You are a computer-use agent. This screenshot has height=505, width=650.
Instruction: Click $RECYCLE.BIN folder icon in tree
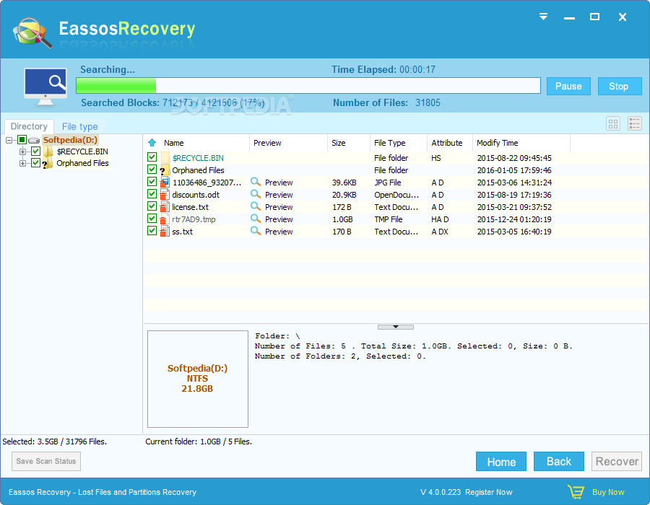point(48,151)
